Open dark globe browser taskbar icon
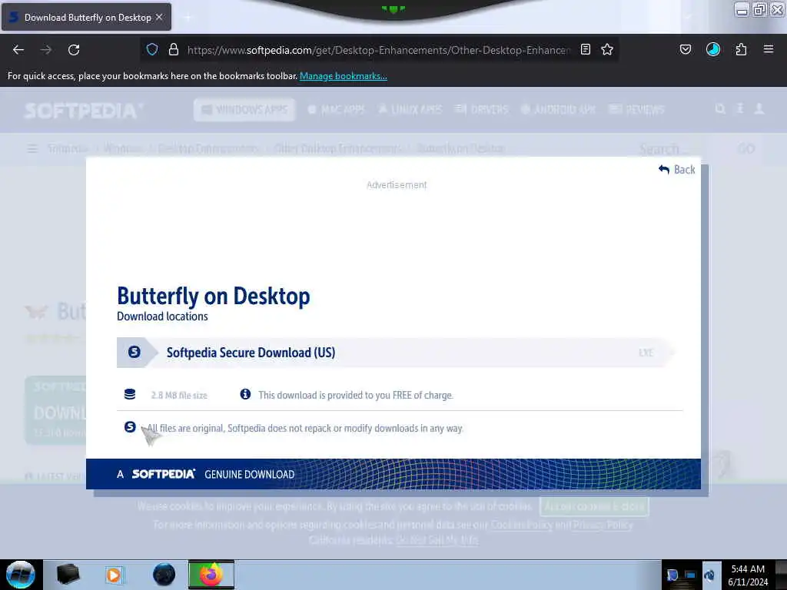 pyautogui.click(x=164, y=575)
